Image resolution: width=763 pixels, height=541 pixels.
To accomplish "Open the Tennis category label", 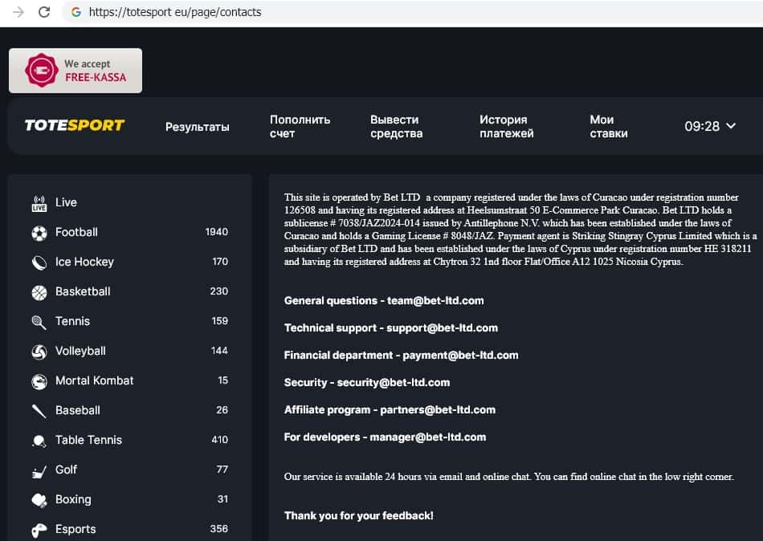I will tap(72, 321).
